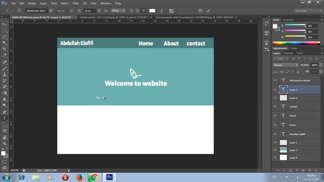324x182 pixels.
Task: Open the blend mode Normal dropdown
Action: (286, 65)
